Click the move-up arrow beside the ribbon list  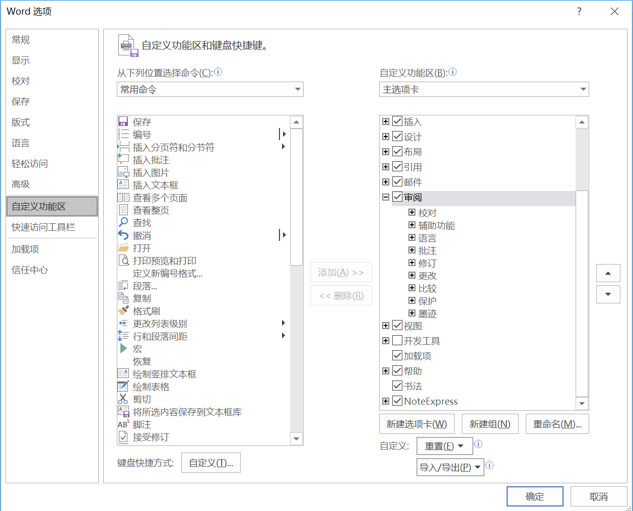(x=608, y=273)
